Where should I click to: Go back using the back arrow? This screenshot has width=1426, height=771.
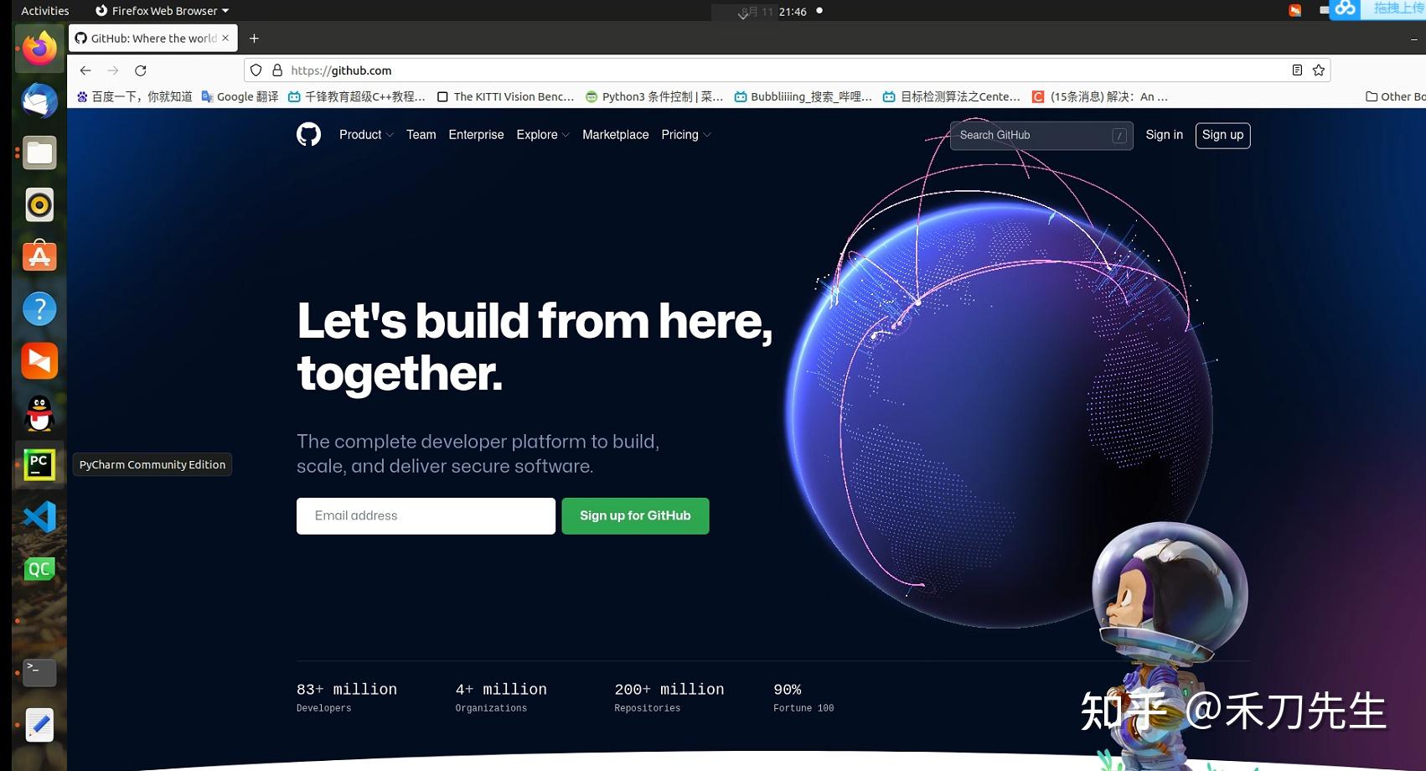click(x=85, y=70)
